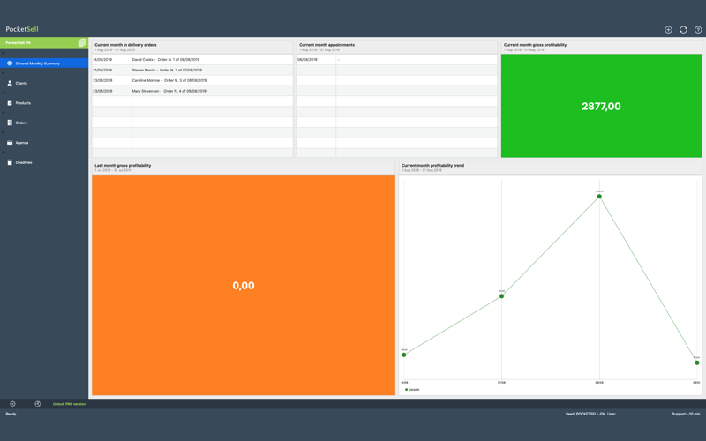Open the help question mark icon

pos(698,30)
